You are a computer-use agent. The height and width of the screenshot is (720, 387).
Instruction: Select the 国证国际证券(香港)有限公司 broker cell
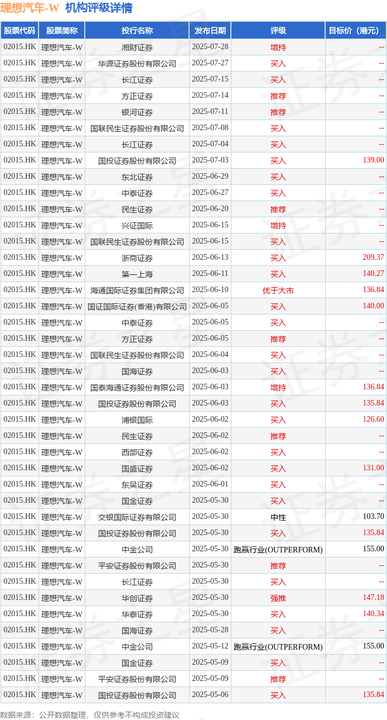pos(137,307)
